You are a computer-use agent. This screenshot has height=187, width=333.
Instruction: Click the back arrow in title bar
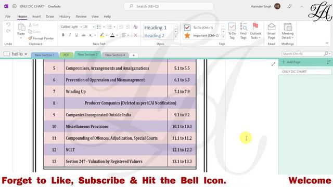[15, 6]
